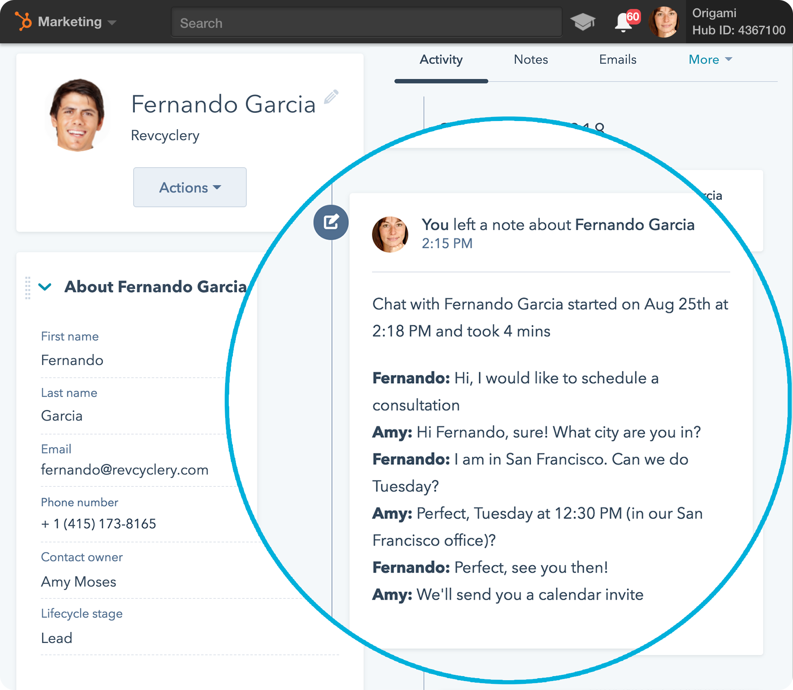Expand the More tab dropdown
Viewport: 793px width, 690px height.
710,60
